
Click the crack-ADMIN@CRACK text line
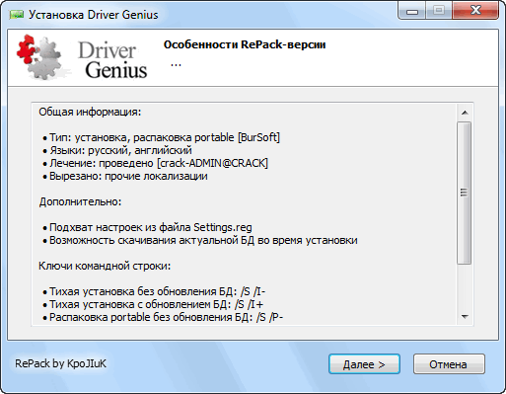[155, 163]
